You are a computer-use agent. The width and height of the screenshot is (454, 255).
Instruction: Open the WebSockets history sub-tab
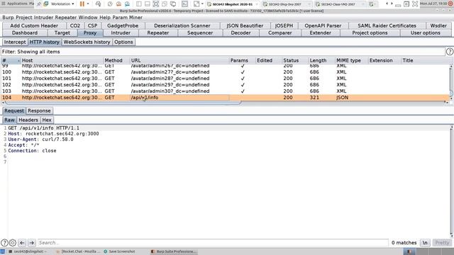[87, 42]
